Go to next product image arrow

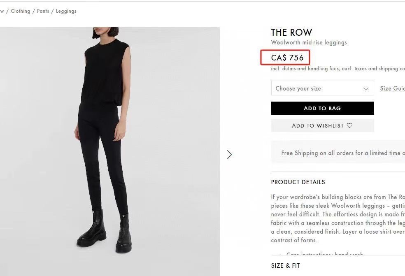click(229, 154)
